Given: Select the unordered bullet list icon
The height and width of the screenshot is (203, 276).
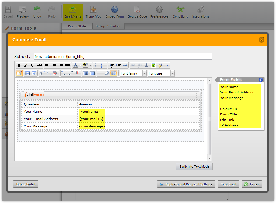Looking at the screenshot, I should click(97, 65).
